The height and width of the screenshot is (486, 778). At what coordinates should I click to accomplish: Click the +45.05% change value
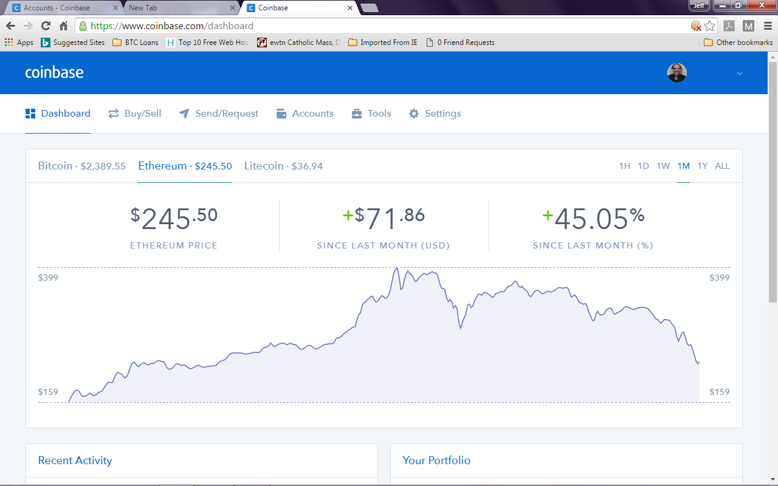(x=593, y=219)
